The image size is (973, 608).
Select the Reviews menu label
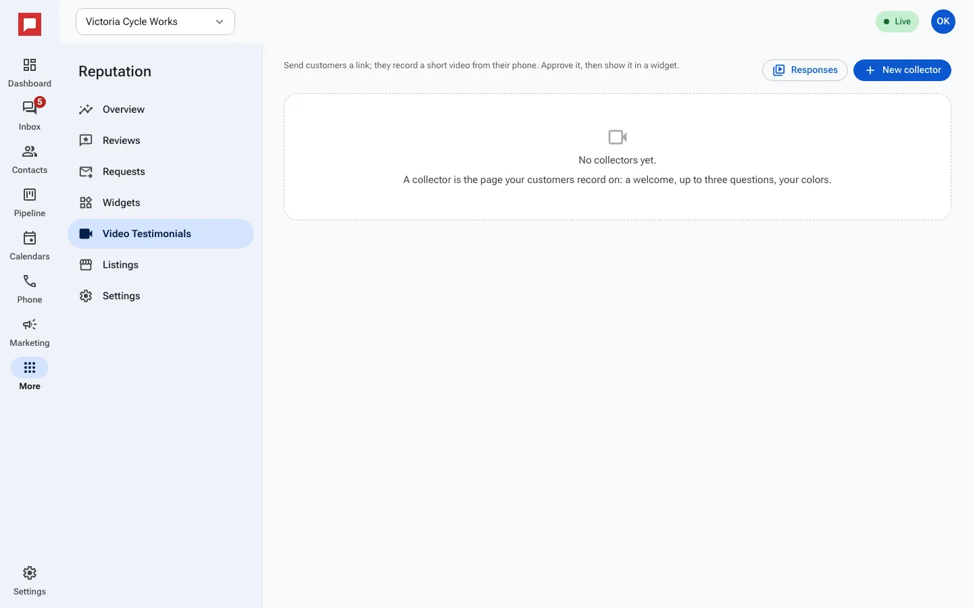122,141
